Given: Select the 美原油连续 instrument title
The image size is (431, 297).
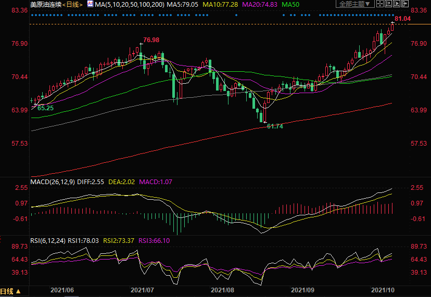Looking at the screenshot, I should [x=45, y=4].
